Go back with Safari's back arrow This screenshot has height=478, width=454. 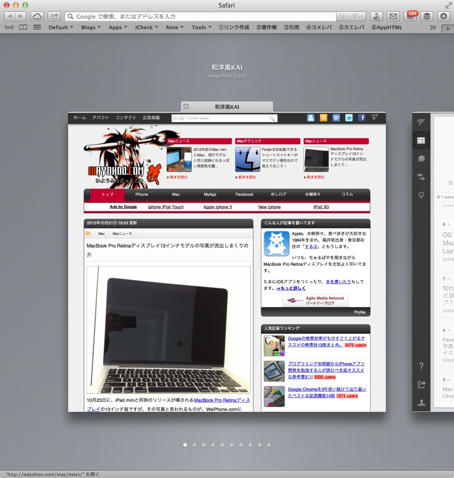pos(10,16)
